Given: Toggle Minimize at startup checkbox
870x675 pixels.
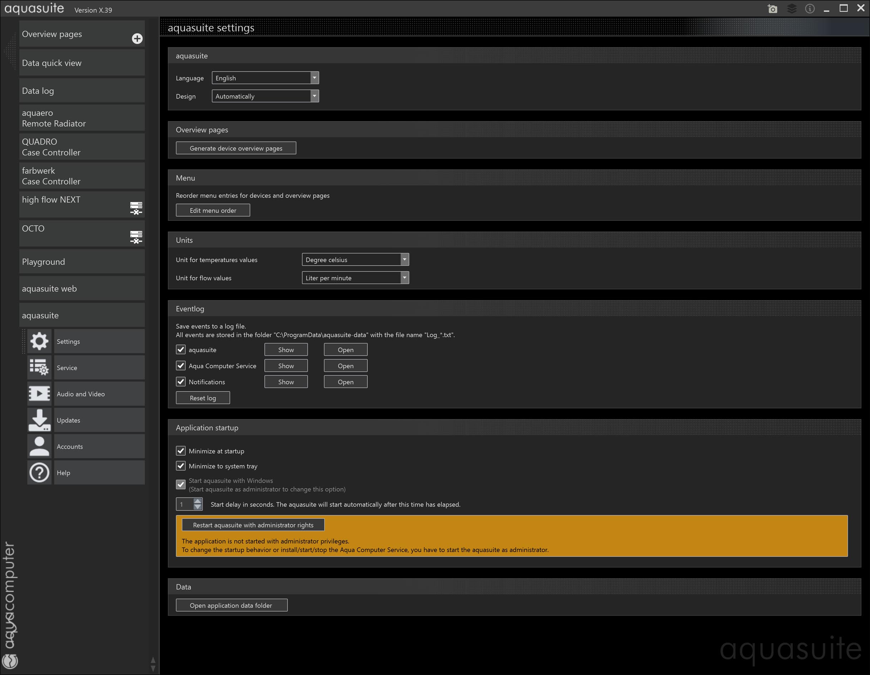Looking at the screenshot, I should pyautogui.click(x=181, y=451).
